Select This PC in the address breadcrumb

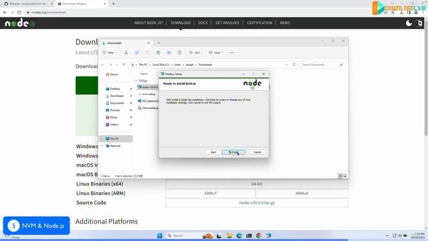point(143,65)
